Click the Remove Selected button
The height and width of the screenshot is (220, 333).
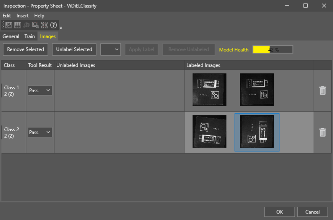coord(25,49)
